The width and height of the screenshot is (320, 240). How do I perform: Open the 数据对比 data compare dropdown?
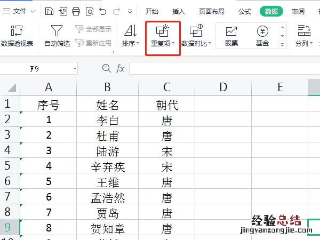[196, 36]
